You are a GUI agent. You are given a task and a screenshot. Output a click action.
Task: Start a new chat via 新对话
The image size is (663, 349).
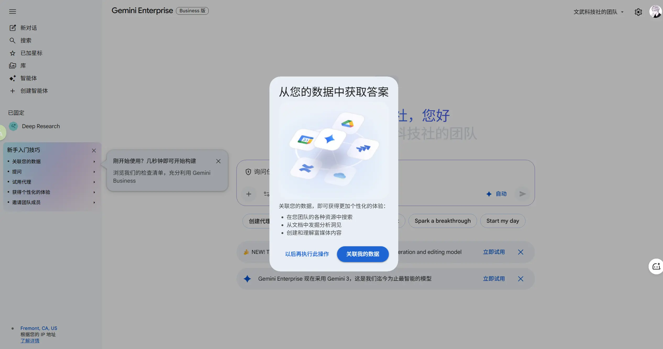tap(28, 28)
